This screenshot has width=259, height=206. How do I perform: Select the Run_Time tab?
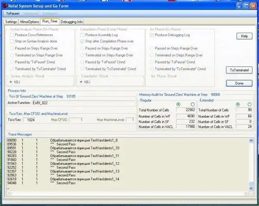[50, 21]
